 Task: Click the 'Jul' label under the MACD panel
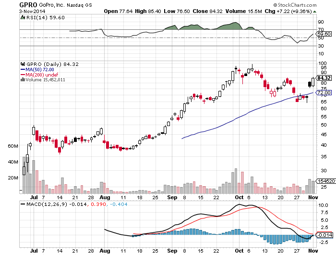(34, 251)
